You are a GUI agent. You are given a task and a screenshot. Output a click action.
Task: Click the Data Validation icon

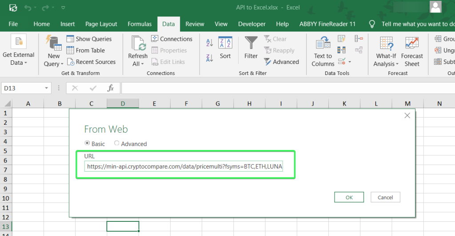(x=342, y=61)
